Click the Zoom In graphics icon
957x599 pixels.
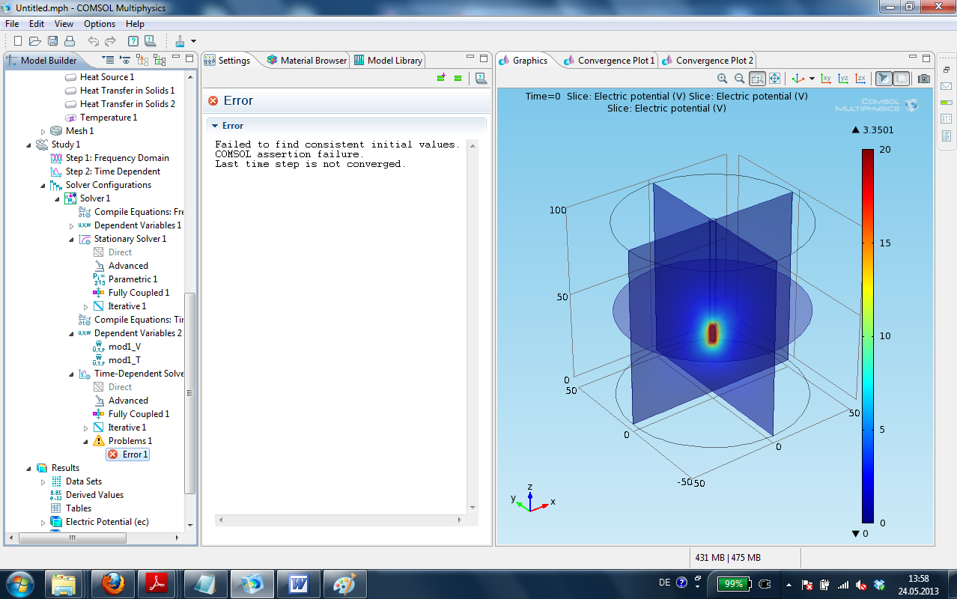point(722,79)
